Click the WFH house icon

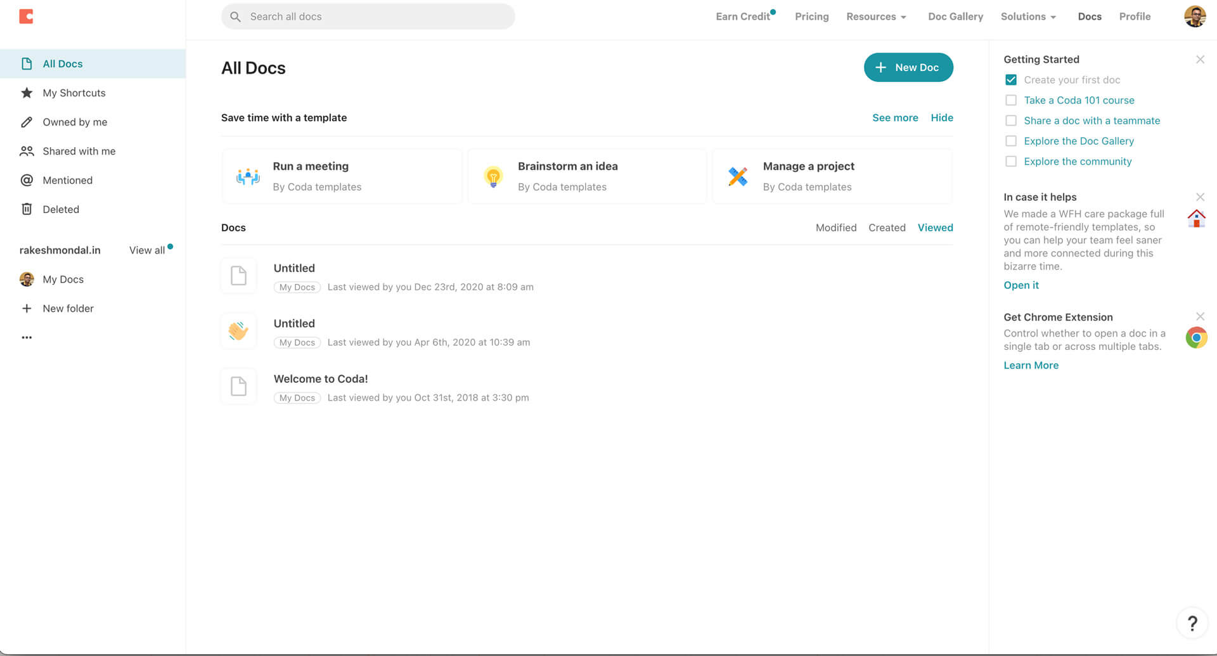pos(1196,219)
